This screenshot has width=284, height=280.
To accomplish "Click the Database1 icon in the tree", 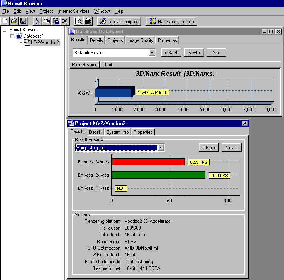I will tap(19, 36).
